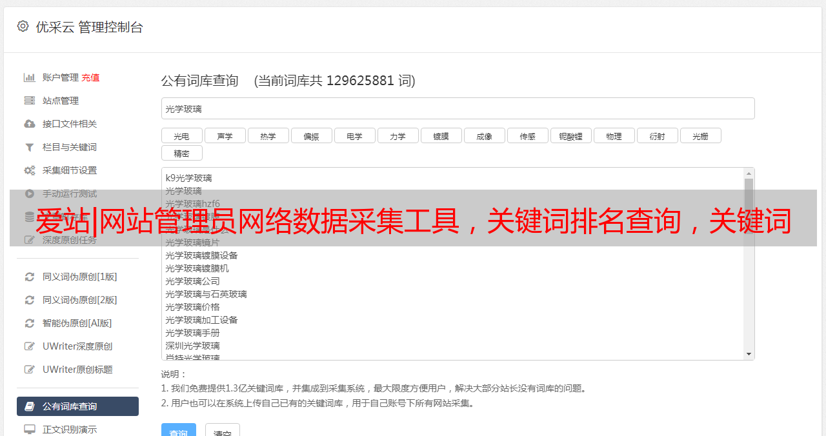Choose the 偏振 tag

coord(312,135)
